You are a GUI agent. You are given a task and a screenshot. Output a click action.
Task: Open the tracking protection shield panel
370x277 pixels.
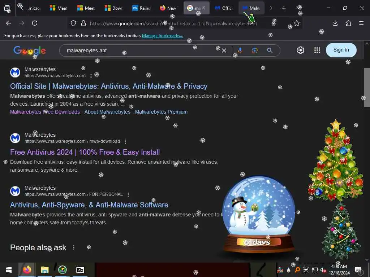point(73,23)
